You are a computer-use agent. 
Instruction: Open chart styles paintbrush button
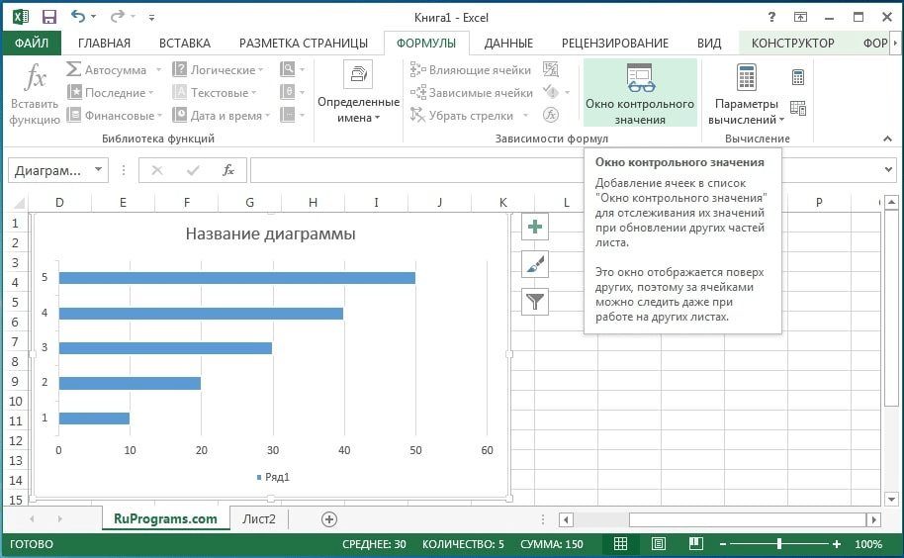pyautogui.click(x=535, y=264)
